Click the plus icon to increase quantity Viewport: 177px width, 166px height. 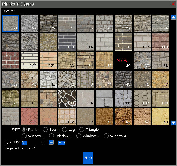(51, 142)
